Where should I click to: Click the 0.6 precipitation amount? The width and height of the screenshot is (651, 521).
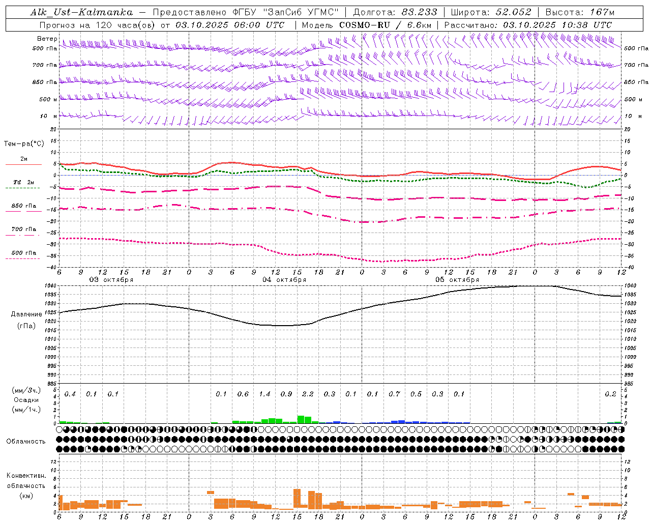(243, 394)
